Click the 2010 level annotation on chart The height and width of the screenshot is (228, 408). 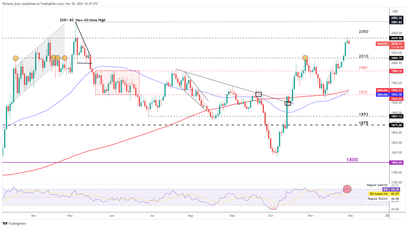(x=363, y=56)
